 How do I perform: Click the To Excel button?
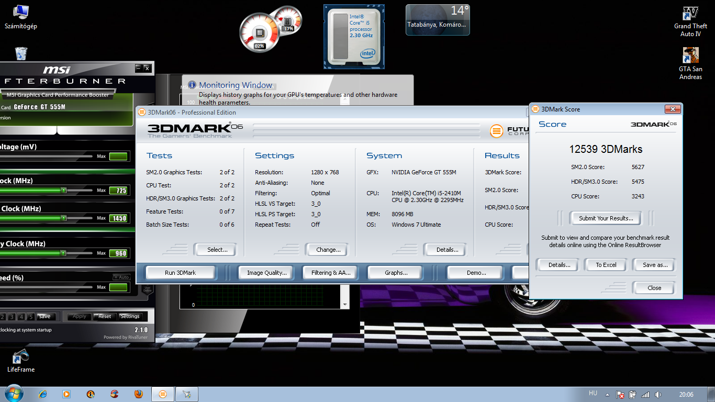point(606,265)
